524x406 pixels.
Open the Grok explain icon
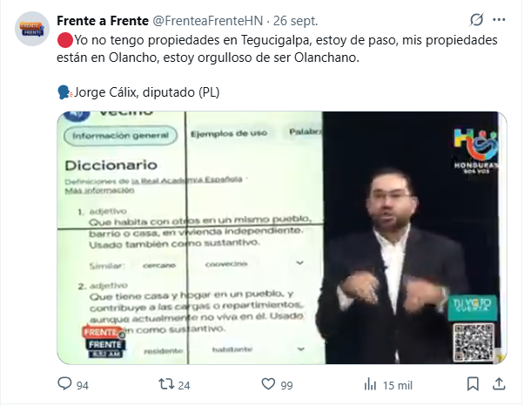point(476,20)
